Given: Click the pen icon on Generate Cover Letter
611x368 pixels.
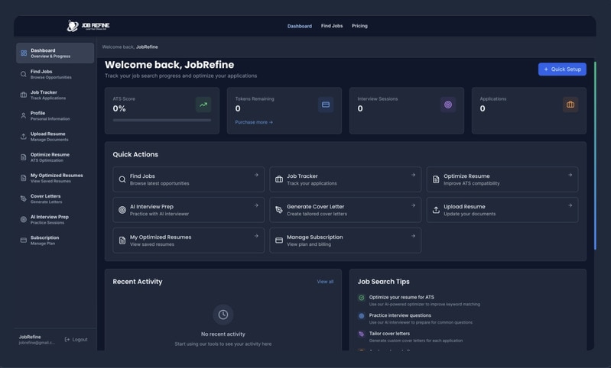Looking at the screenshot, I should (279, 210).
